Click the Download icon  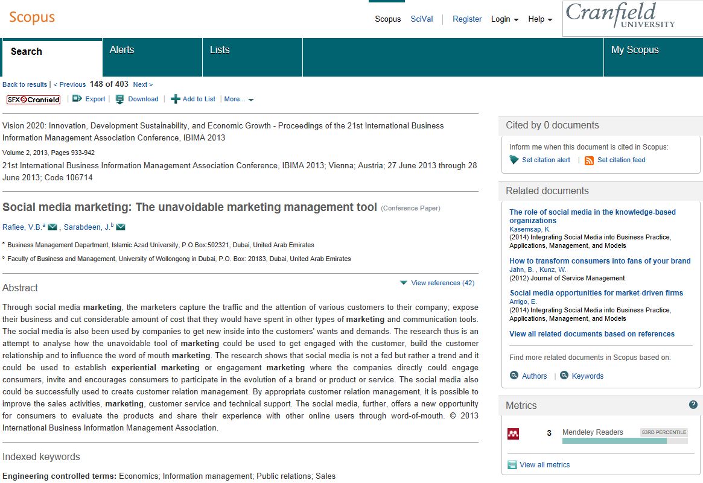click(120, 99)
